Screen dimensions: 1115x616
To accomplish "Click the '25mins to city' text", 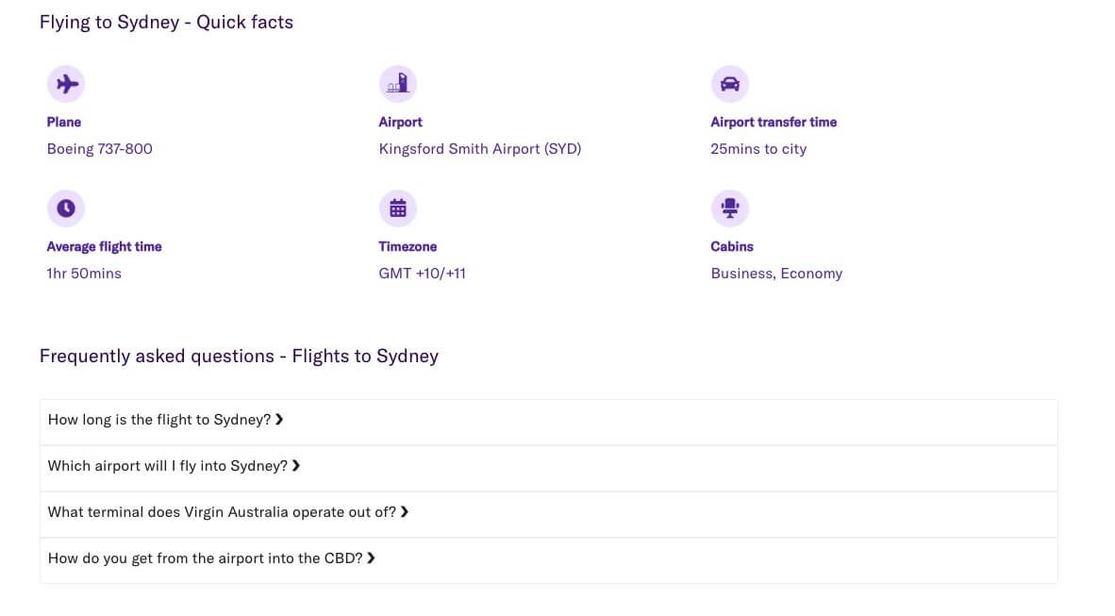I will (758, 149).
